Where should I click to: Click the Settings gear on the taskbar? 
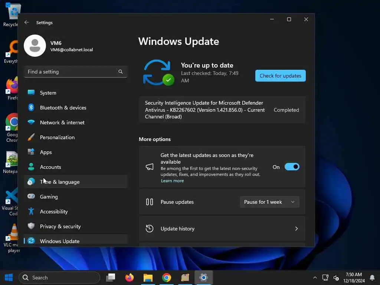tap(204, 278)
